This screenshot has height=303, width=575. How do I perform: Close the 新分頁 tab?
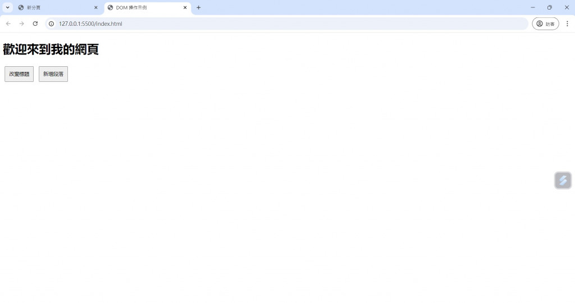click(x=96, y=8)
